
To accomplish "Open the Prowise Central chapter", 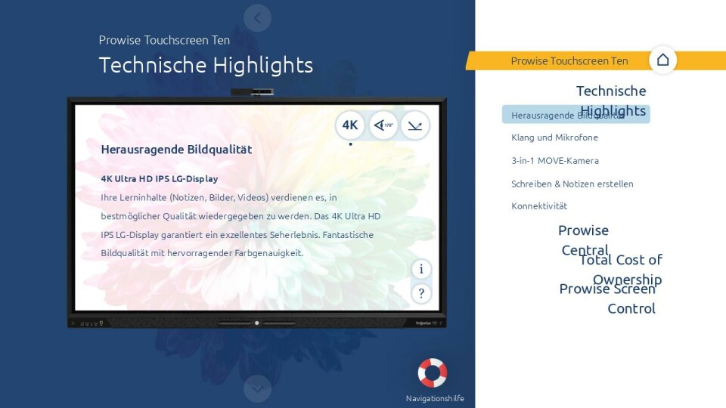I will click(x=583, y=240).
